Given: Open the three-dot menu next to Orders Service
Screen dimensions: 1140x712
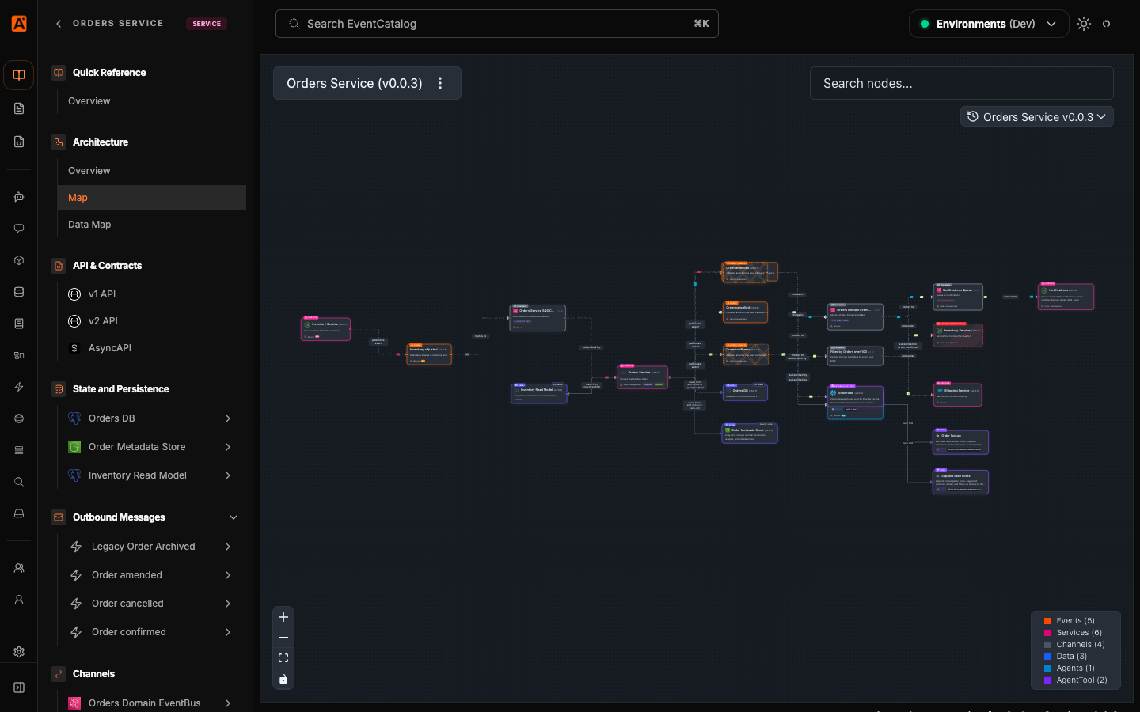Looking at the screenshot, I should [x=440, y=83].
